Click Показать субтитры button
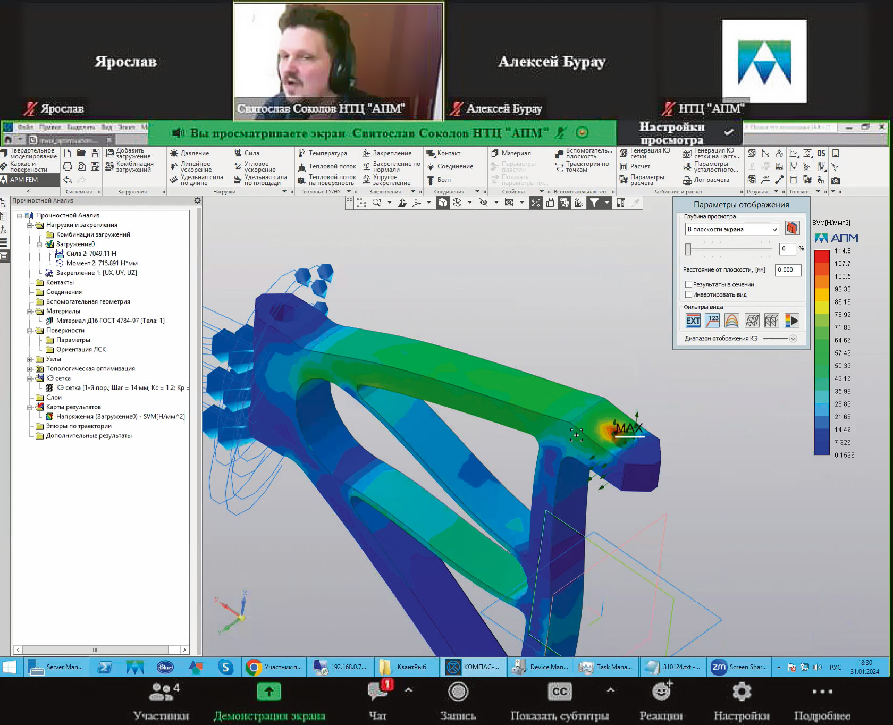The width and height of the screenshot is (893, 725). pyautogui.click(x=560, y=702)
